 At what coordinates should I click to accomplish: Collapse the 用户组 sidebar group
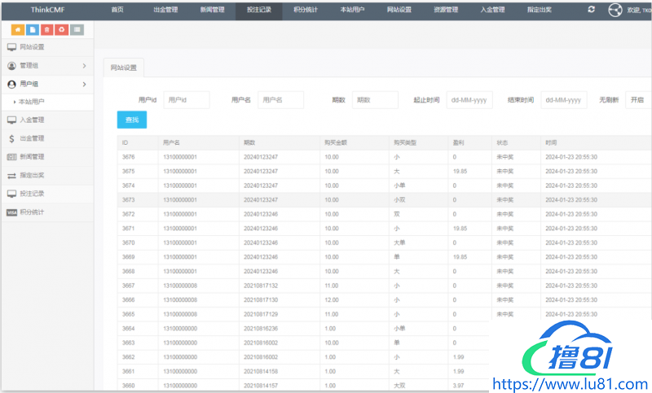point(47,84)
